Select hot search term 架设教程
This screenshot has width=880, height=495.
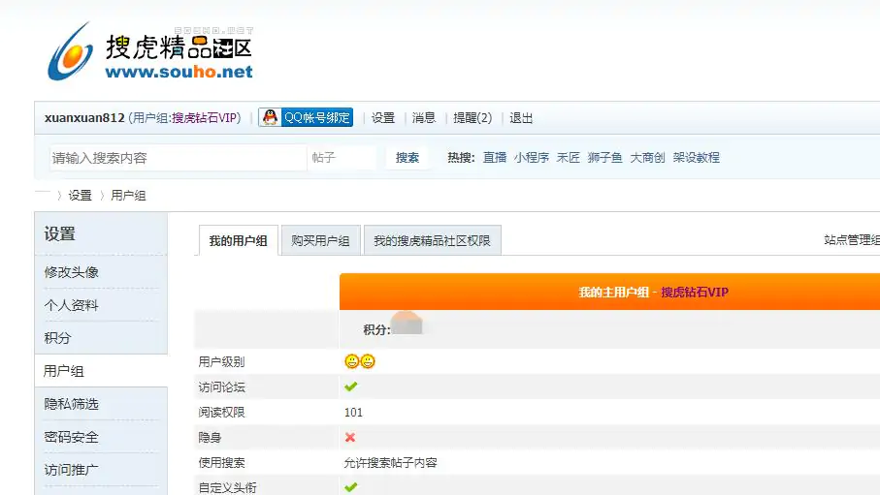tap(697, 158)
